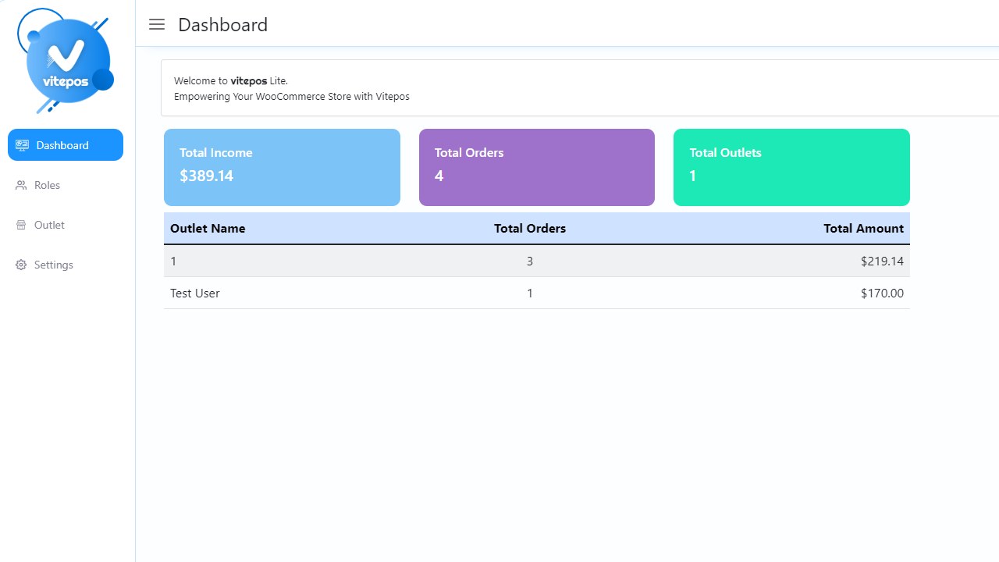Click the Total Orders card
Image resolution: width=999 pixels, height=562 pixels.
pyautogui.click(x=536, y=167)
